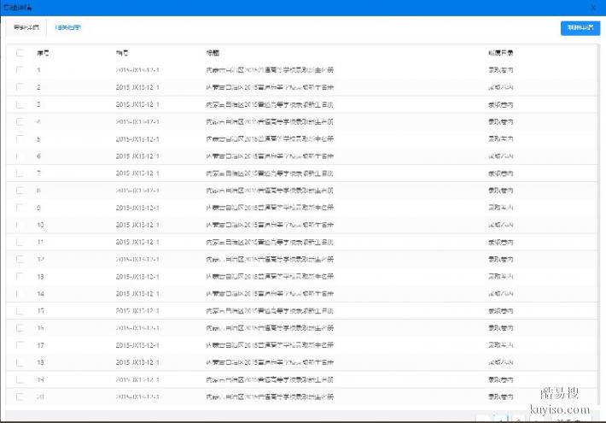606x423 pixels.
Task: Open the title text in row 1
Action: click(x=270, y=70)
